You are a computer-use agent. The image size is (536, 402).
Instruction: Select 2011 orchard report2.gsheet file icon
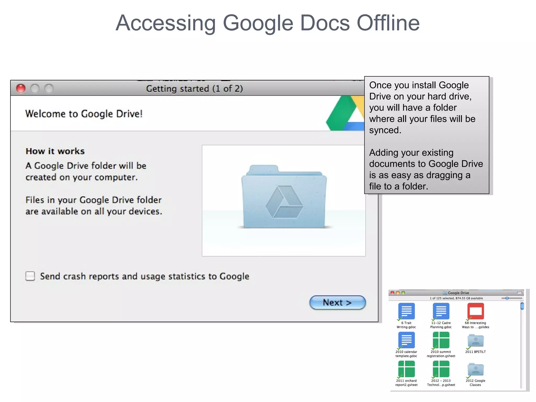coord(406,369)
